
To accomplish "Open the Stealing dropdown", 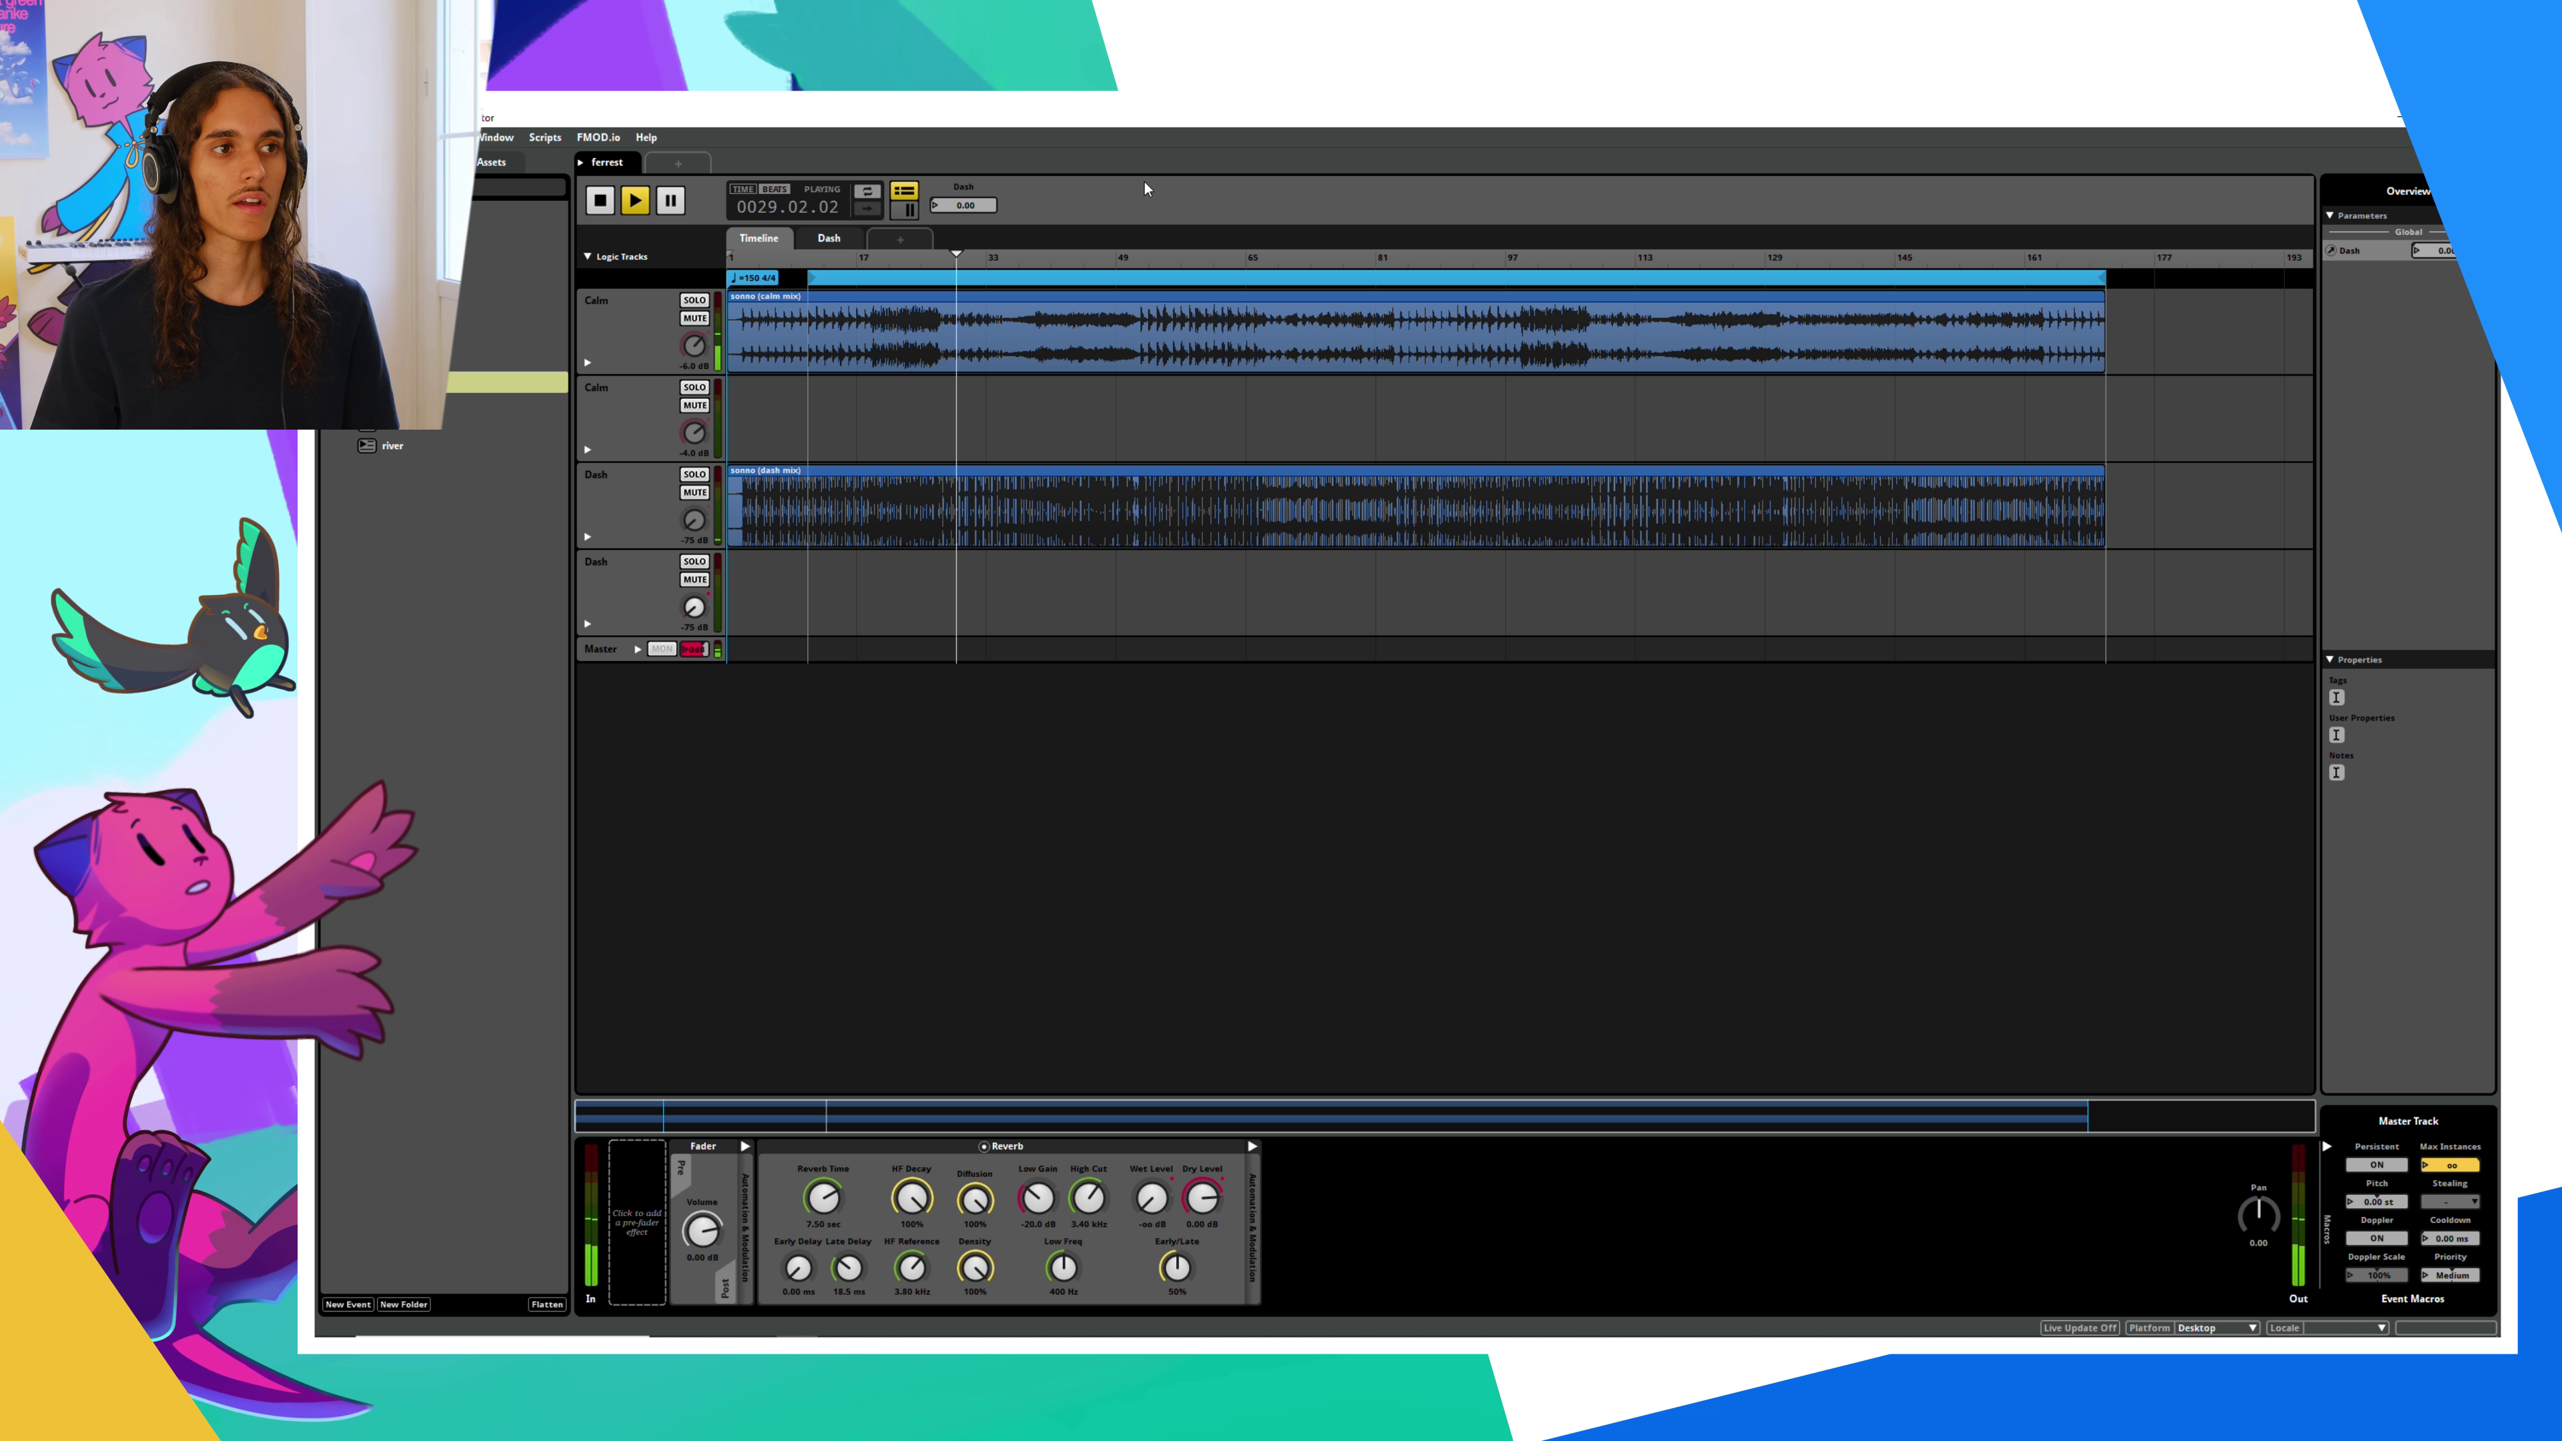I will (2450, 1202).
